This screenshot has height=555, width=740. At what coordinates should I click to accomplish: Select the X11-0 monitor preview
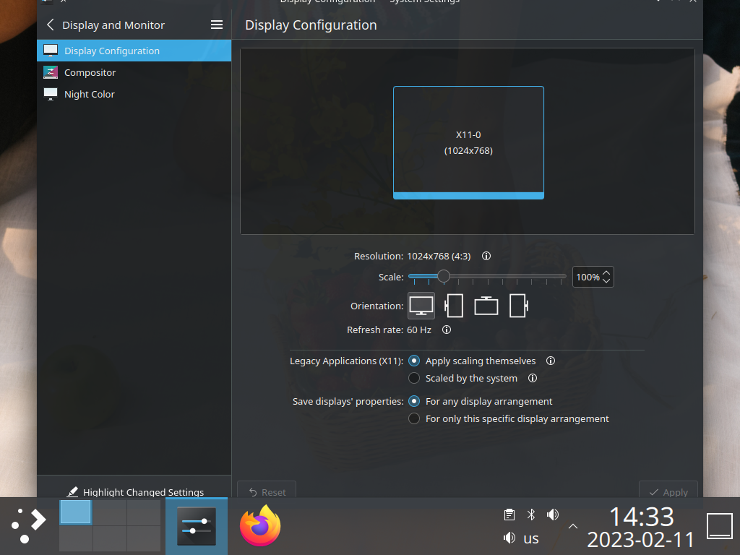click(468, 142)
